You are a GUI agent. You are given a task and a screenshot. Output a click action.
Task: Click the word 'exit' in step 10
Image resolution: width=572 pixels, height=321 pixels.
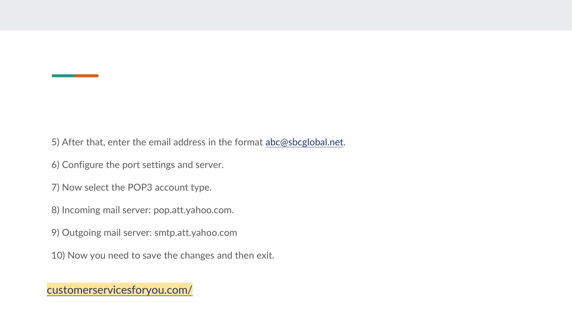click(x=264, y=255)
